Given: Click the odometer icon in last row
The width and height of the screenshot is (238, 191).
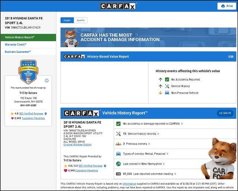Looking at the screenshot, I should (118, 174).
